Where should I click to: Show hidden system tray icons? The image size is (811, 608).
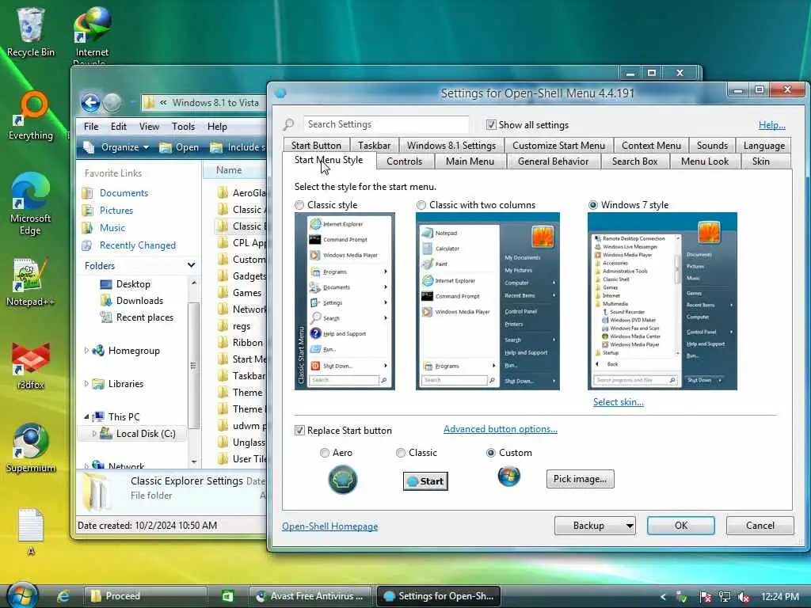point(663,597)
